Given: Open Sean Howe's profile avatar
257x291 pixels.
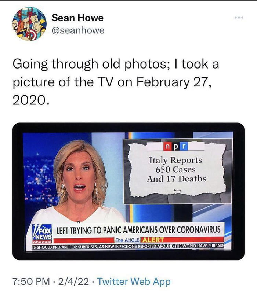Looking at the screenshot, I should click(x=29, y=24).
